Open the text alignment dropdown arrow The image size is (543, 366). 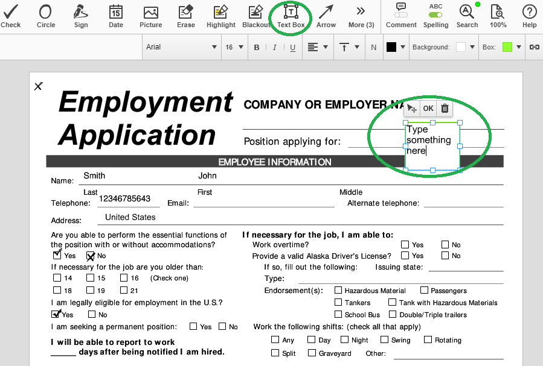pyautogui.click(x=326, y=47)
